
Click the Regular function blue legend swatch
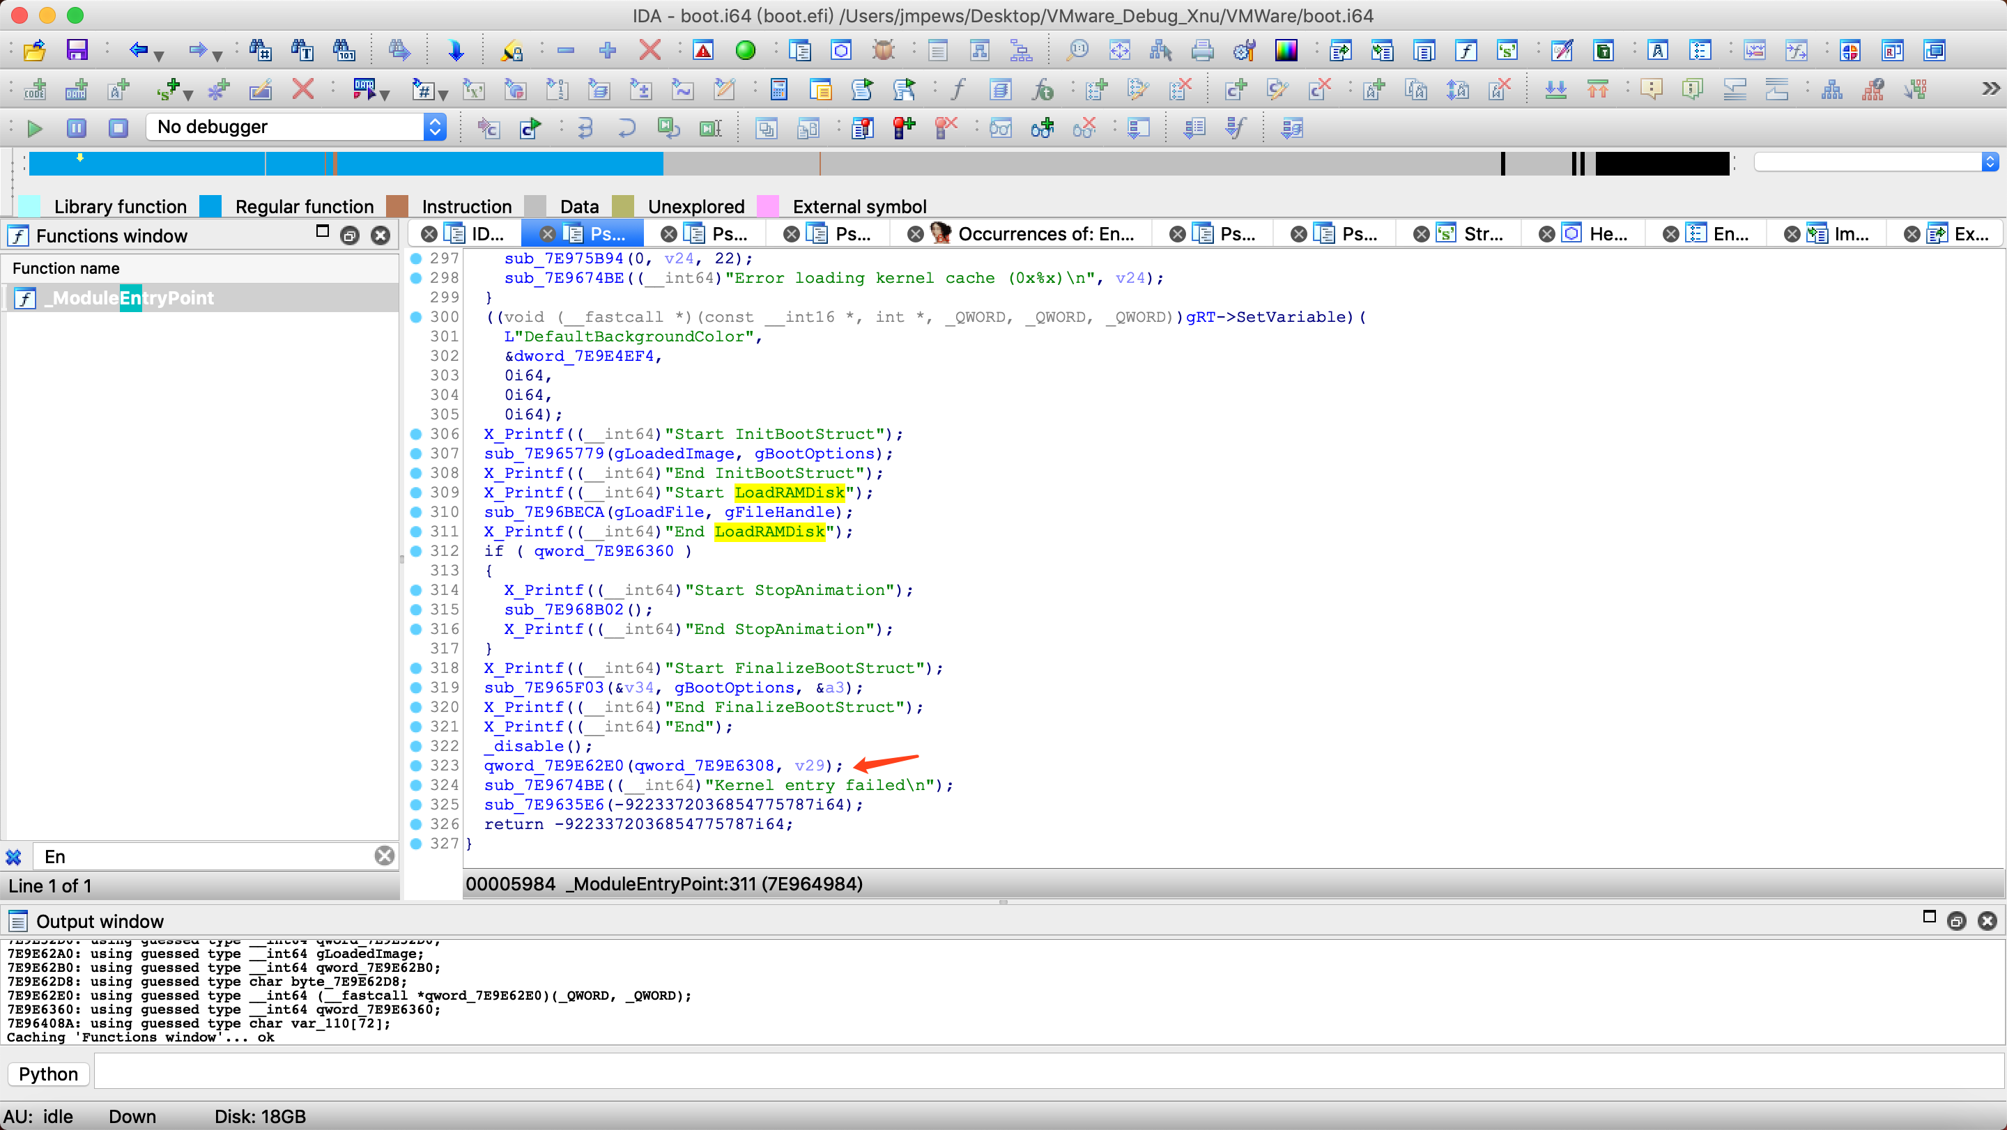(x=210, y=206)
